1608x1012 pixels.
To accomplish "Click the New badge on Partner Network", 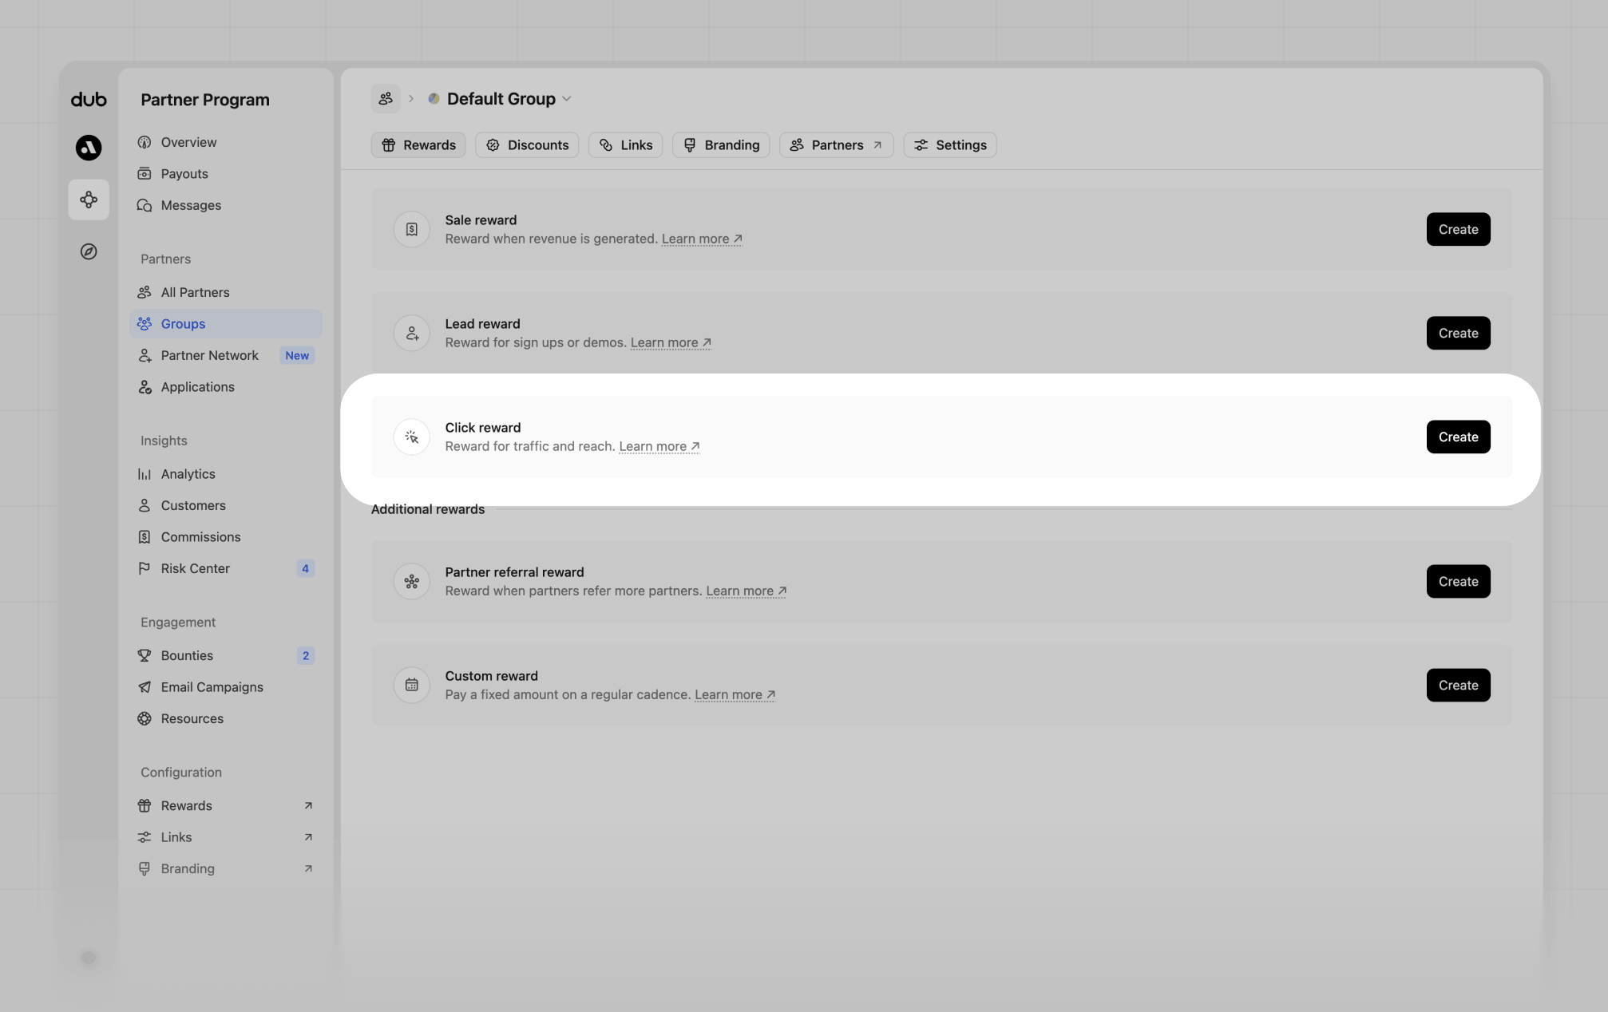I will click(x=297, y=355).
